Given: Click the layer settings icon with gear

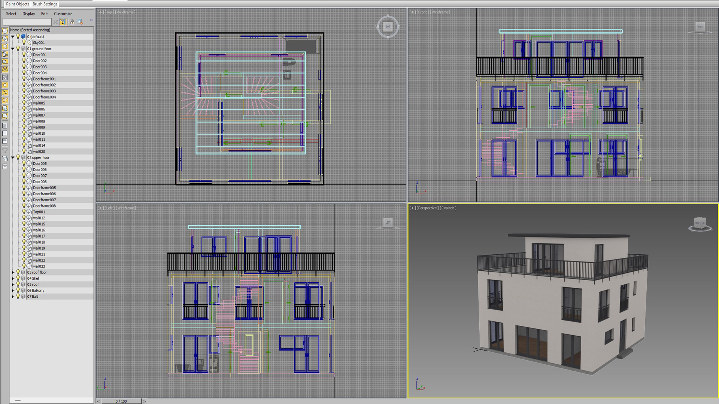Looking at the screenshot, I should (x=80, y=22).
